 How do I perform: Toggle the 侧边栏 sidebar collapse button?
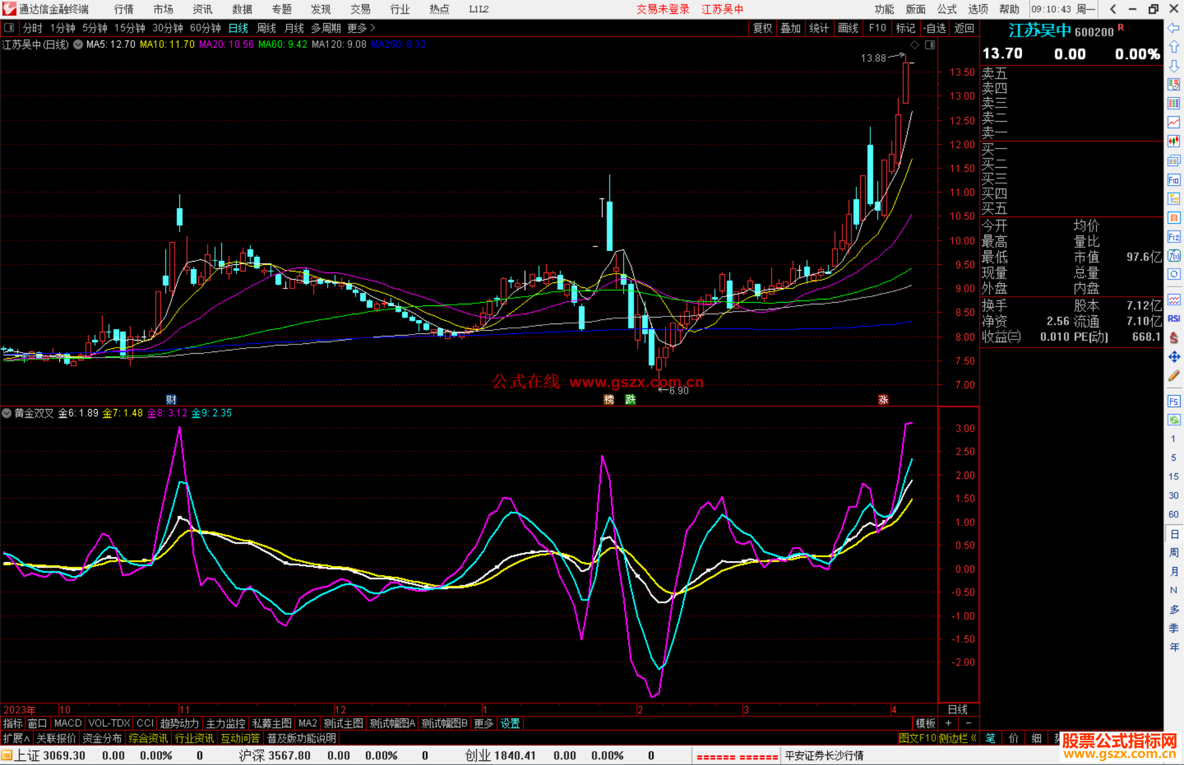pos(958,738)
